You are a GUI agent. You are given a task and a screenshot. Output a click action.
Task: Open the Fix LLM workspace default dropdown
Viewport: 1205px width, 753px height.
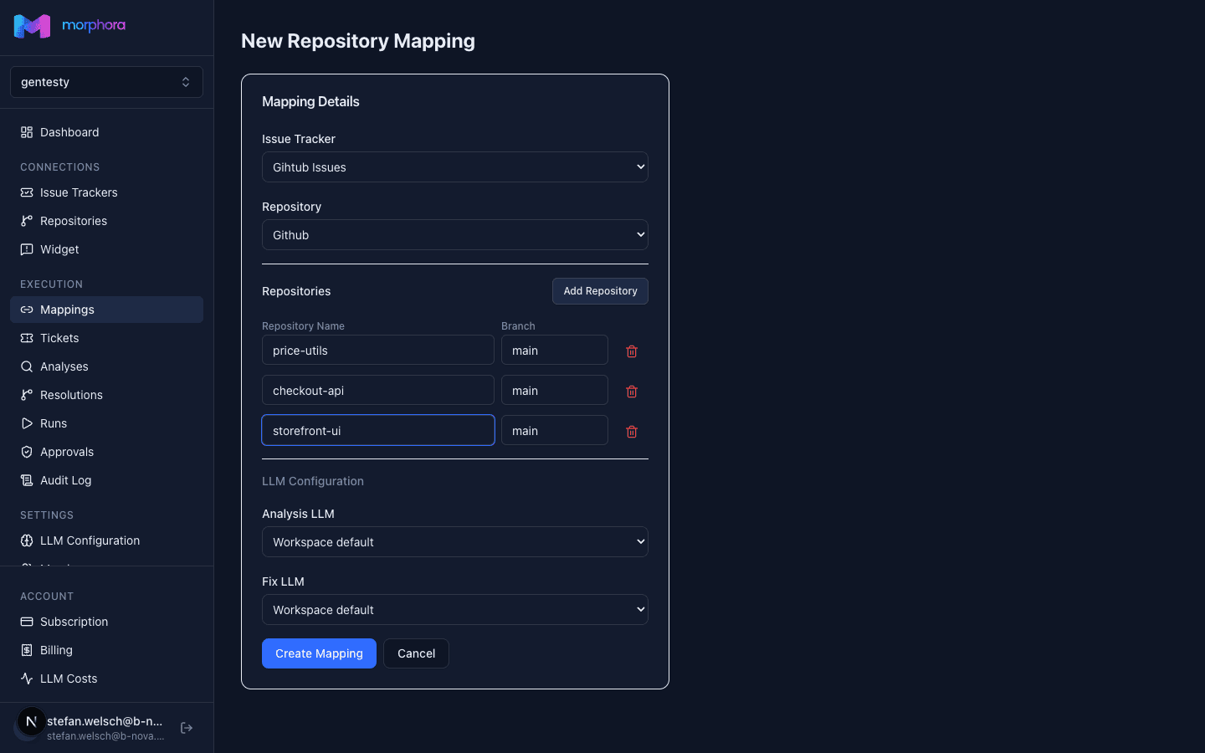(455, 609)
